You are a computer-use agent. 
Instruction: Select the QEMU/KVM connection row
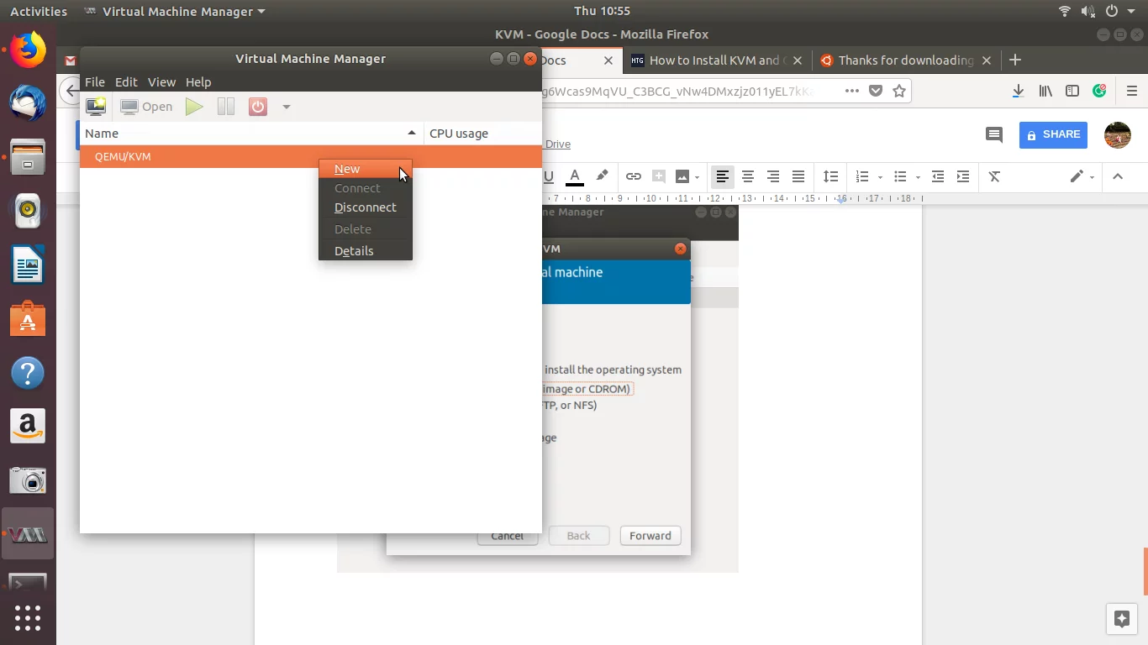pos(311,156)
